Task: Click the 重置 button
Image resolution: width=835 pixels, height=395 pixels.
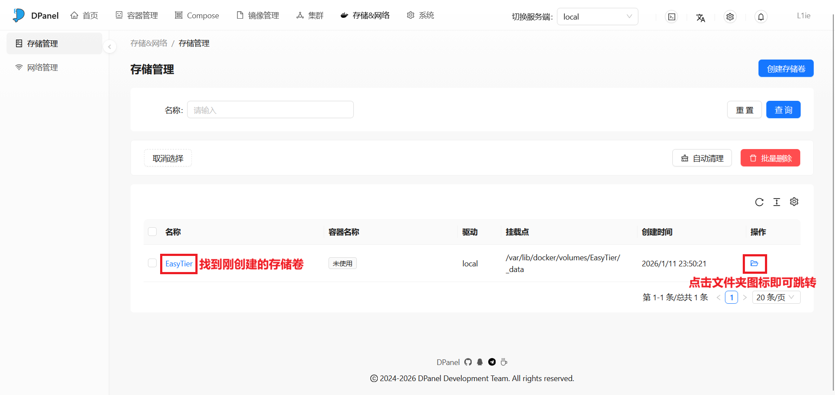Action: coord(744,110)
